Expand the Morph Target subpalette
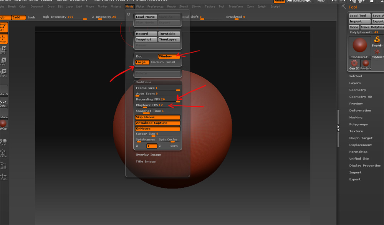 (361, 138)
